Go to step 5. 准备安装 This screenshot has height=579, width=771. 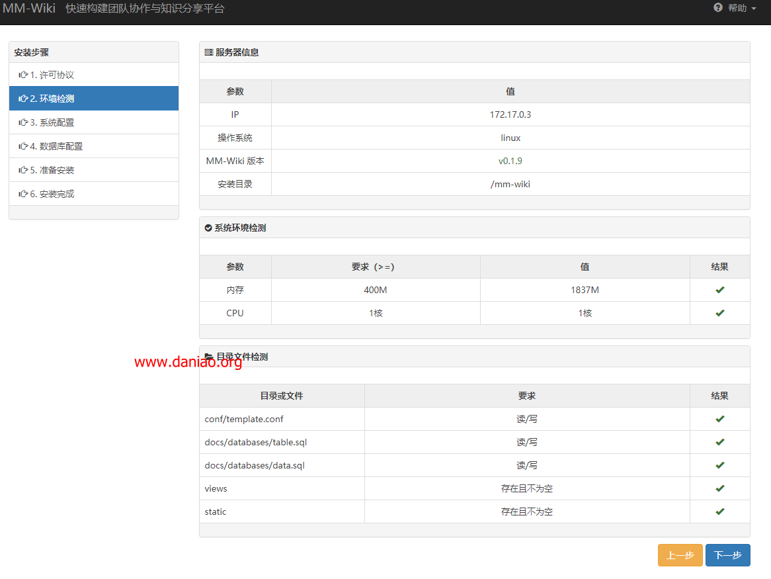(94, 170)
